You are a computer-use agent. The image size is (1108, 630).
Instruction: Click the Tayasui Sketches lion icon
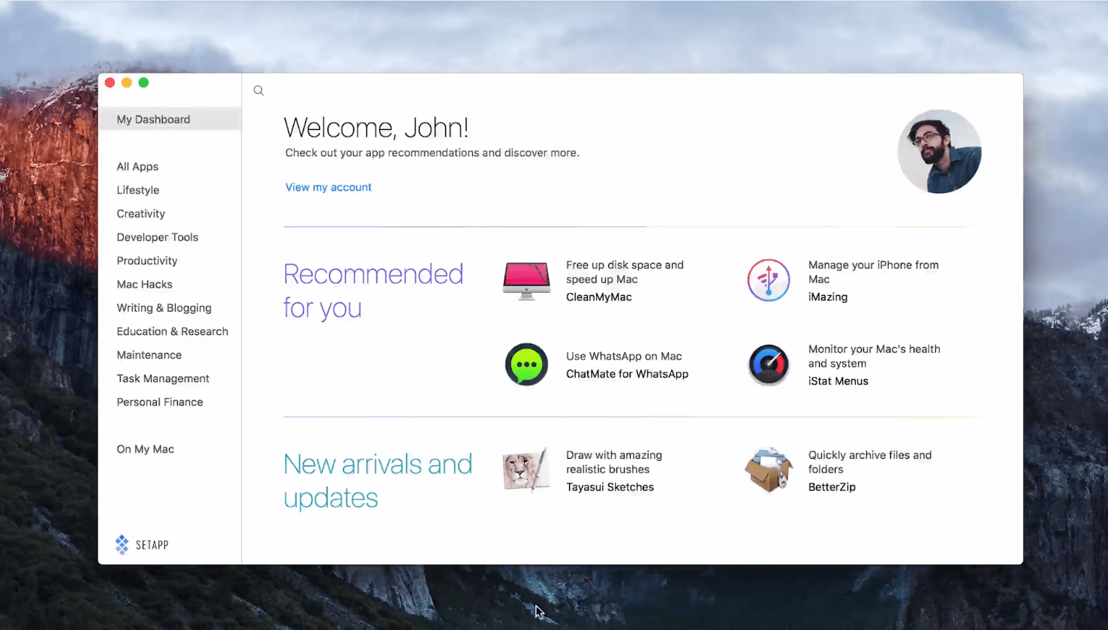click(526, 471)
